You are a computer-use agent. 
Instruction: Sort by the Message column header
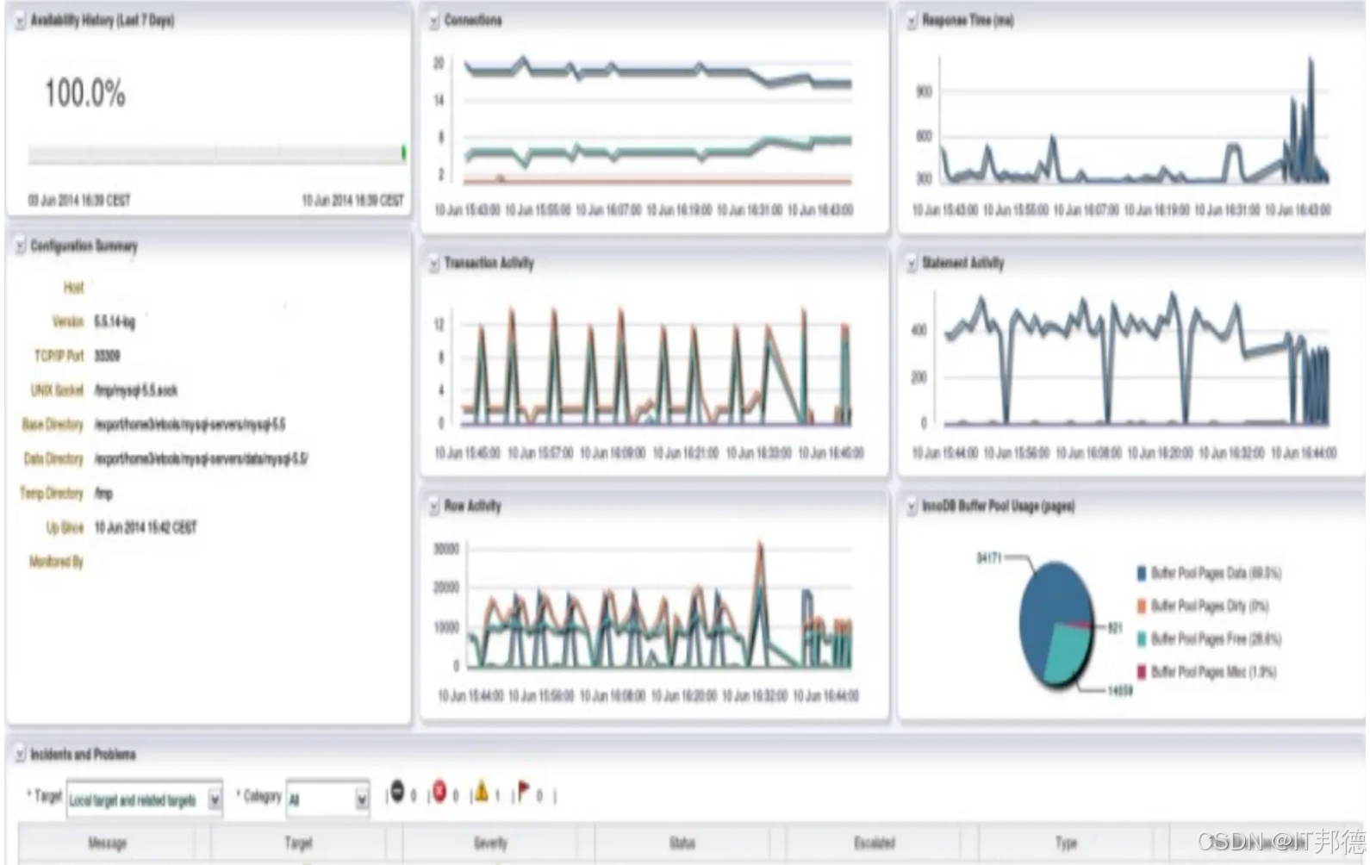(107, 843)
